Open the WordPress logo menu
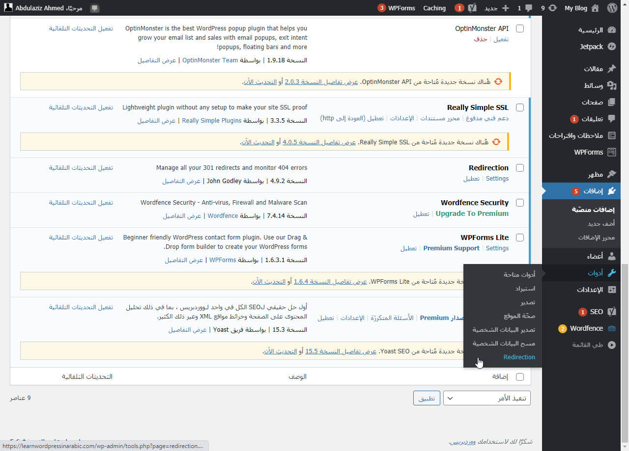629x451 pixels. click(x=612, y=8)
